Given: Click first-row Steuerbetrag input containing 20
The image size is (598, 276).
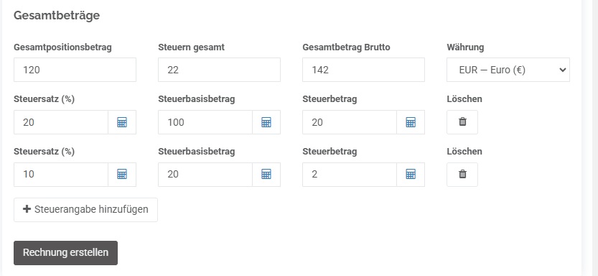Looking at the screenshot, I should (350, 122).
